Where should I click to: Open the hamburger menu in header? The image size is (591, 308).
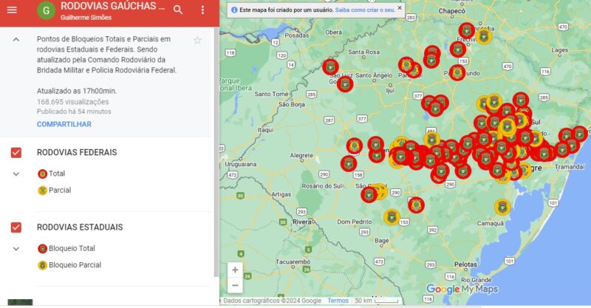pos(11,10)
